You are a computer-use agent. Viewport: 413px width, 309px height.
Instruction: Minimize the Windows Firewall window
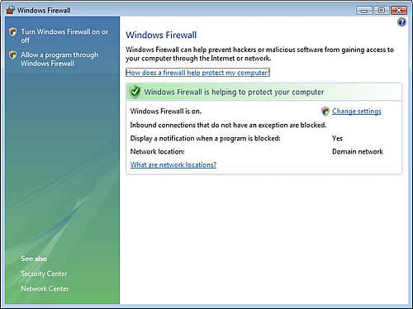pyautogui.click(x=364, y=11)
